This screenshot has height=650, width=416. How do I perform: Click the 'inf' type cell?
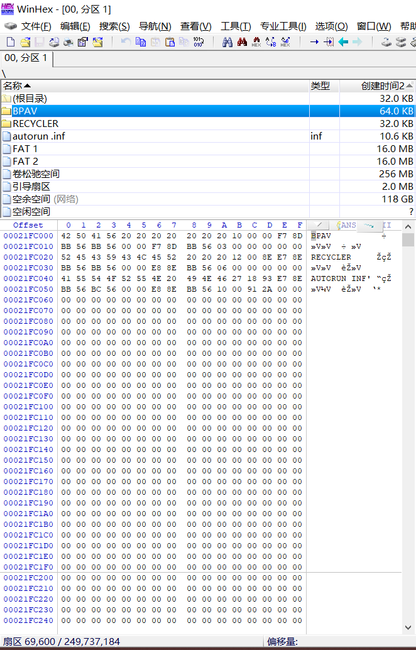316,136
